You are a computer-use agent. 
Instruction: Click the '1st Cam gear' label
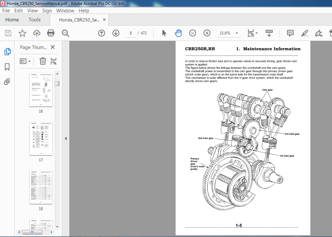(x=287, y=156)
